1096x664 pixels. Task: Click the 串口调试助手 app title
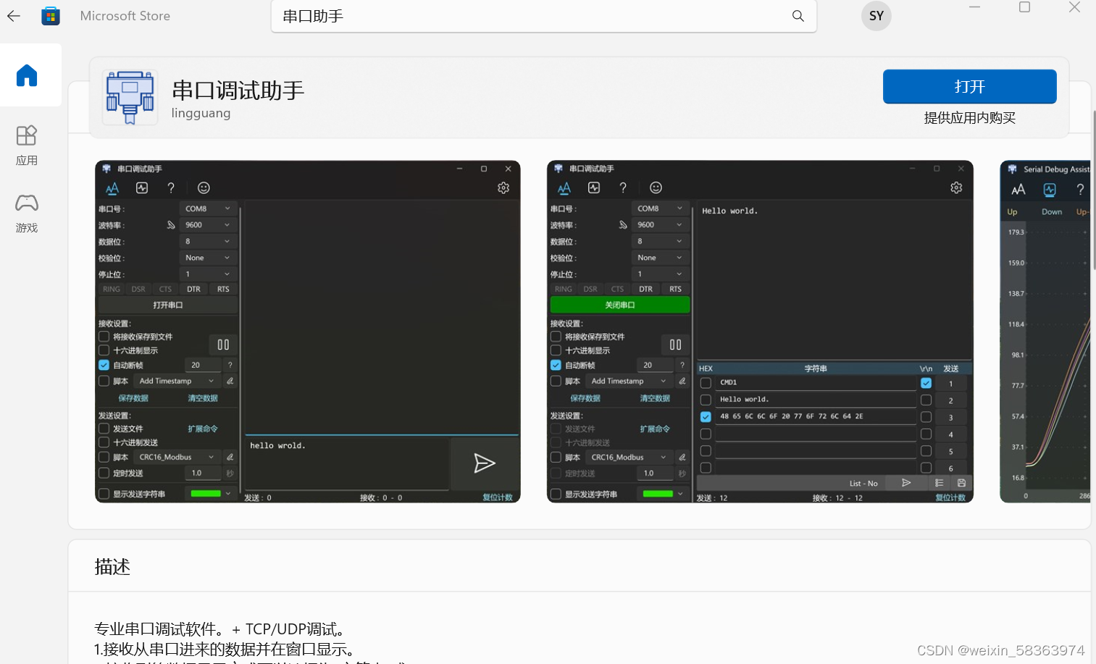[238, 91]
